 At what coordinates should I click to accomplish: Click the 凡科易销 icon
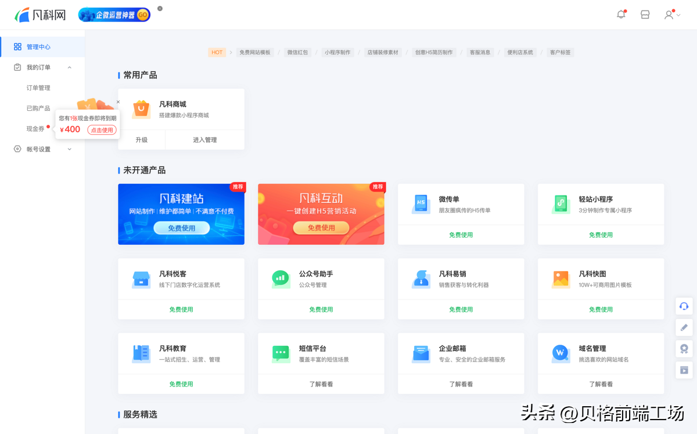pos(421,279)
